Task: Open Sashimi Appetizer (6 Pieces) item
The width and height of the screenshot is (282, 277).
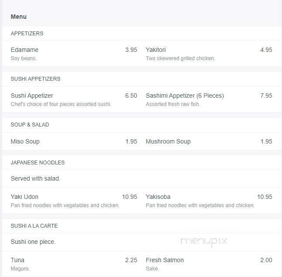Action: [x=185, y=96]
